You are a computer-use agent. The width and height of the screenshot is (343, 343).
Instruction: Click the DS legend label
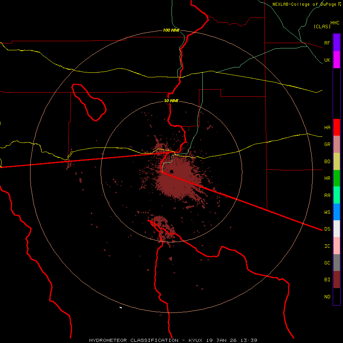[327, 229]
